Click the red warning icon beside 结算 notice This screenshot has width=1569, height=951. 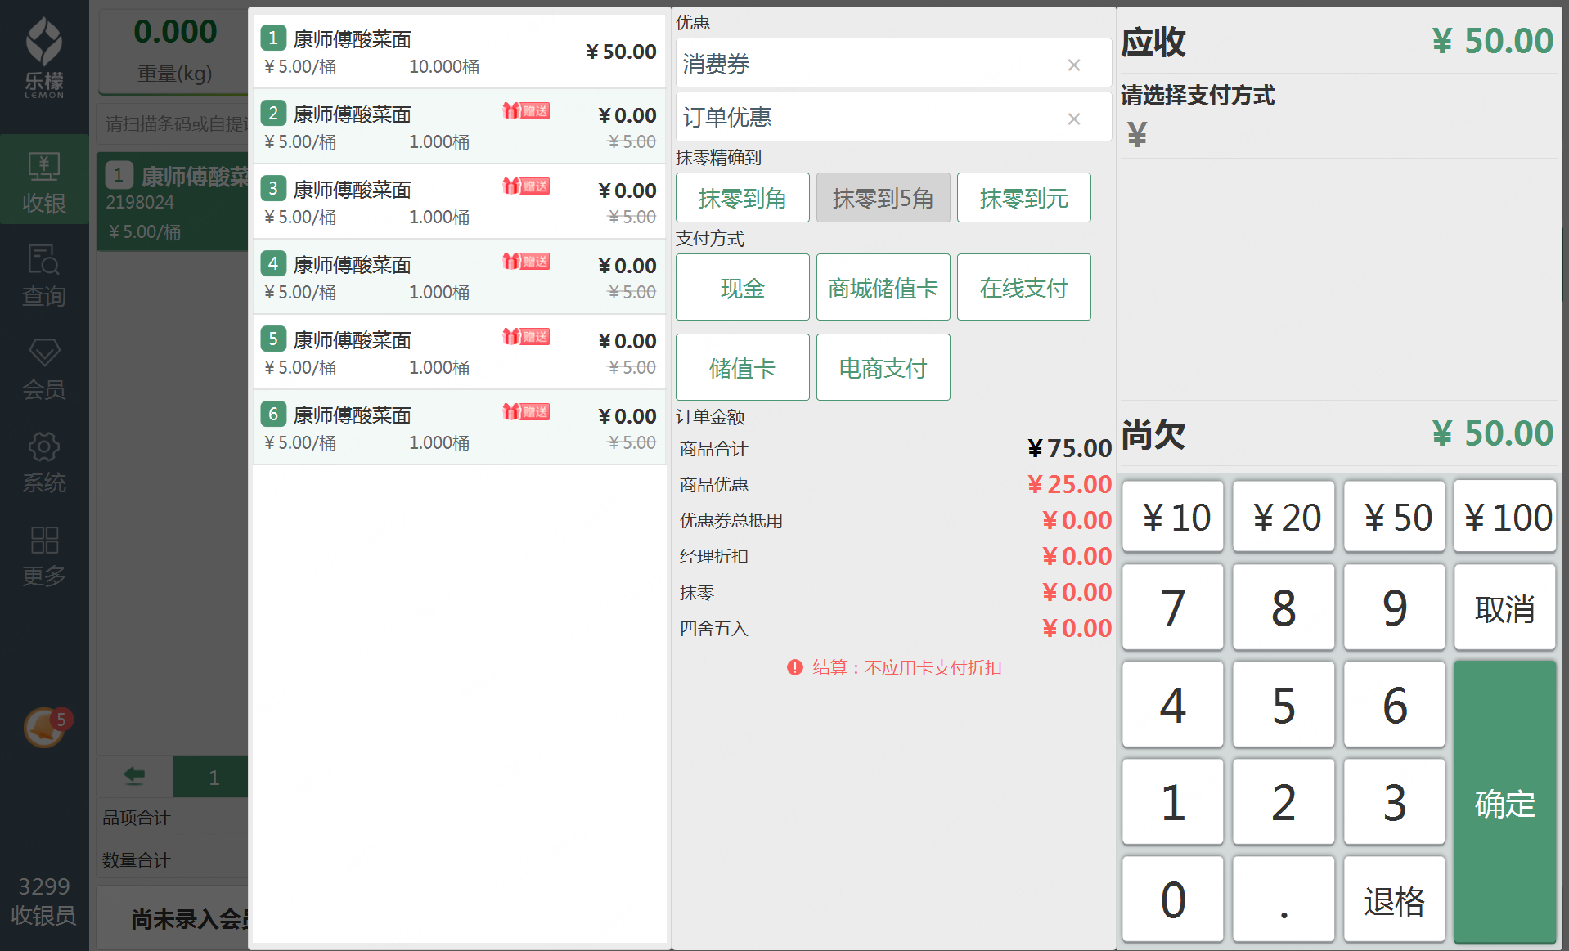pos(794,667)
